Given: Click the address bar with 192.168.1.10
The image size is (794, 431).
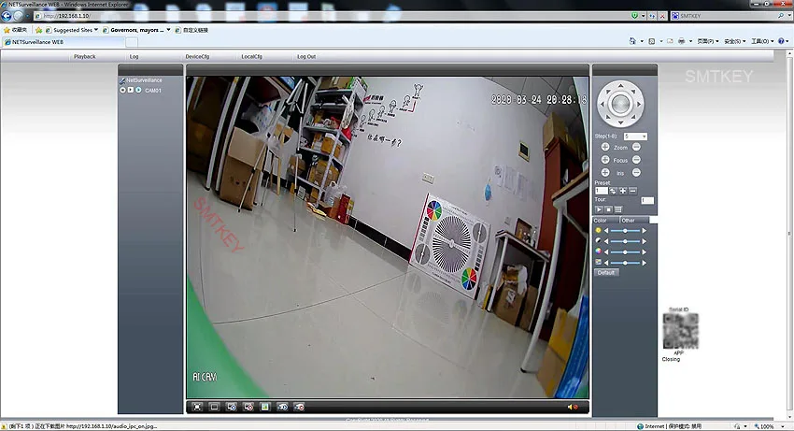Looking at the screenshot, I should tap(332, 16).
